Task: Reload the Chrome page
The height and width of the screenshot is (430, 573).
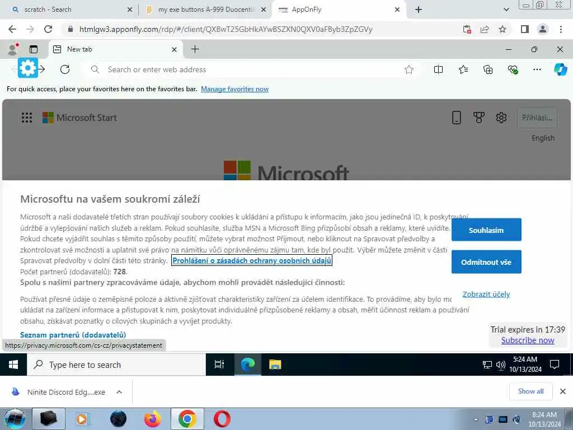Action: [x=48, y=29]
